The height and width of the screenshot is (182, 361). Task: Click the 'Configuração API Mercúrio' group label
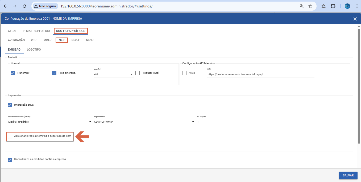tap(198, 63)
